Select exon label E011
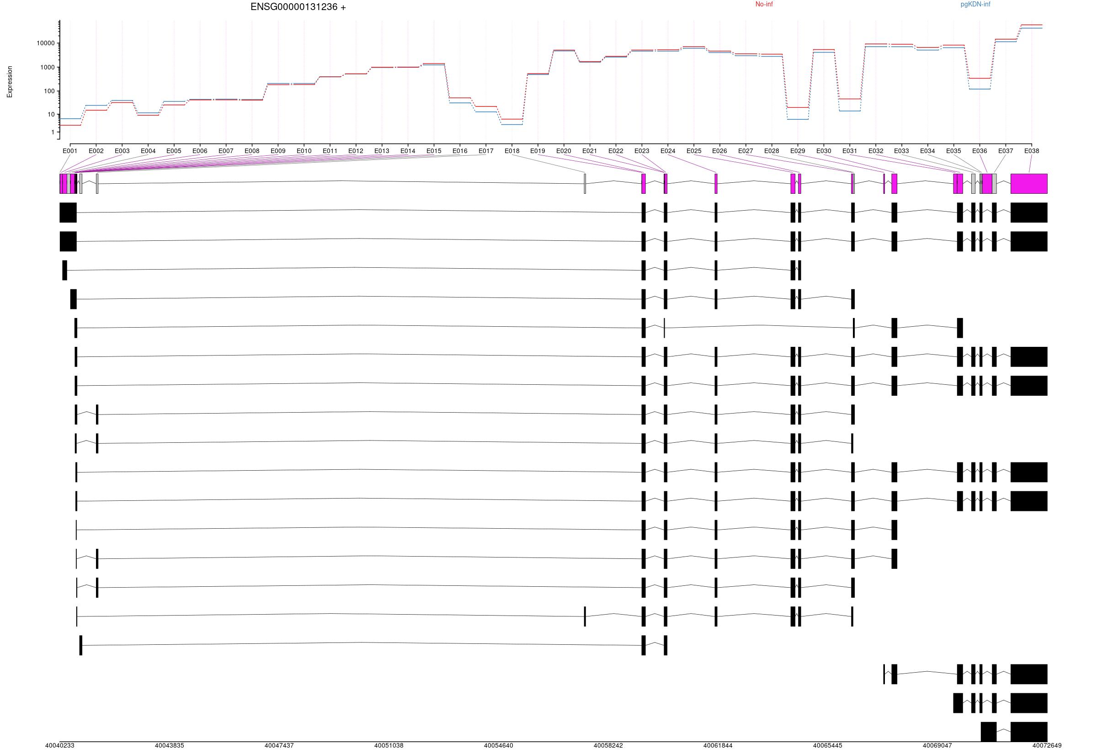The width and height of the screenshot is (1097, 754). (x=330, y=151)
